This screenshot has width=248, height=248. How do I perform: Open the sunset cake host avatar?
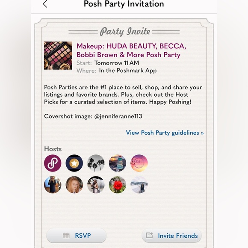118,163
